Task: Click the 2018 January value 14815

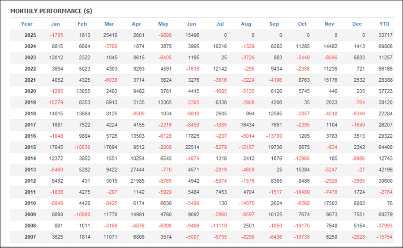Action: pos(56,113)
